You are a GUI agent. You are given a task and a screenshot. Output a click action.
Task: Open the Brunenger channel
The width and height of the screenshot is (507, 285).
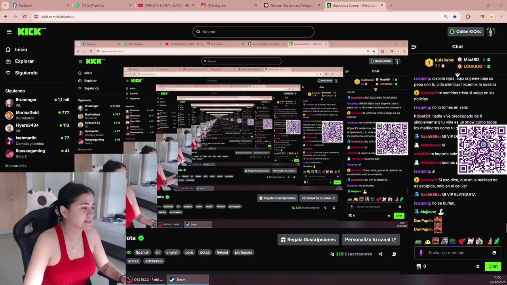[37, 103]
